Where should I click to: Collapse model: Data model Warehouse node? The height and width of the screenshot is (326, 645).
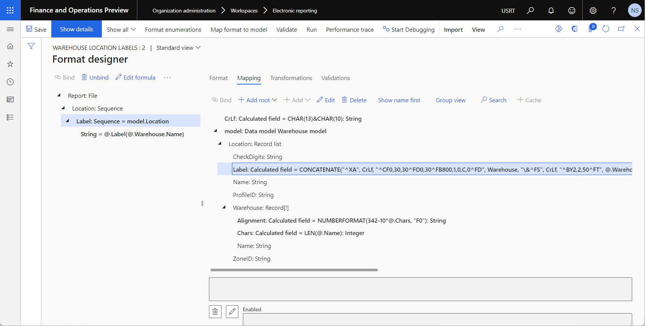point(215,131)
